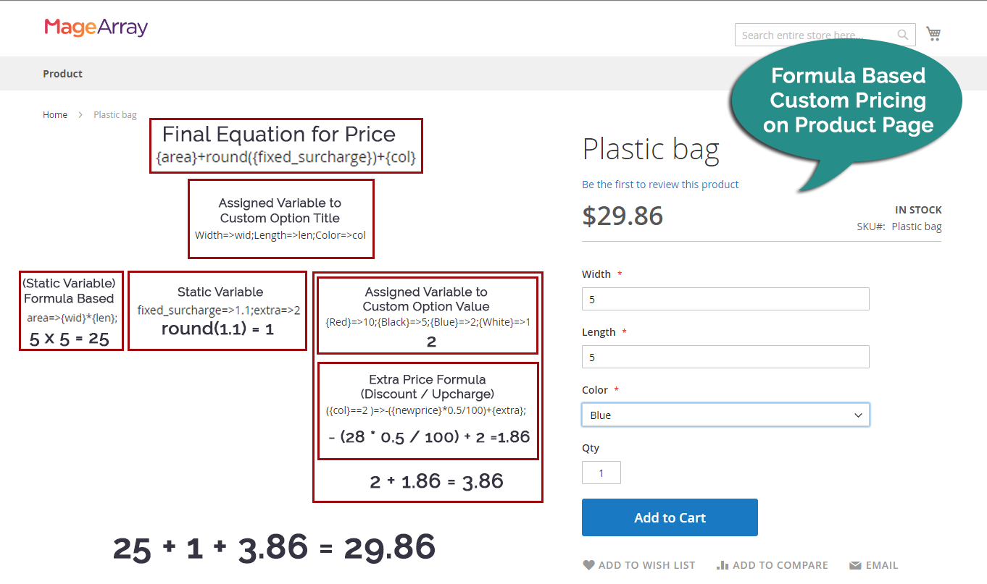Click the ADD TO WISH LIST label

pyautogui.click(x=646, y=565)
